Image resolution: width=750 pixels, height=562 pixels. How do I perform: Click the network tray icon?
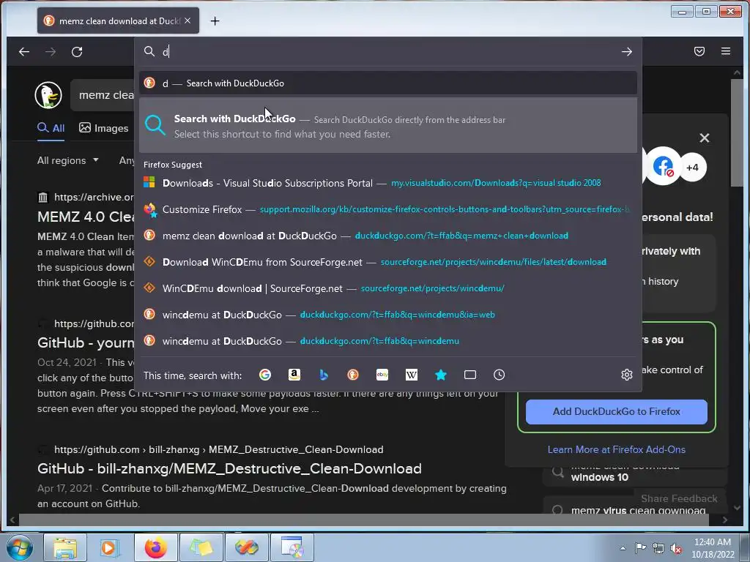pyautogui.click(x=658, y=548)
